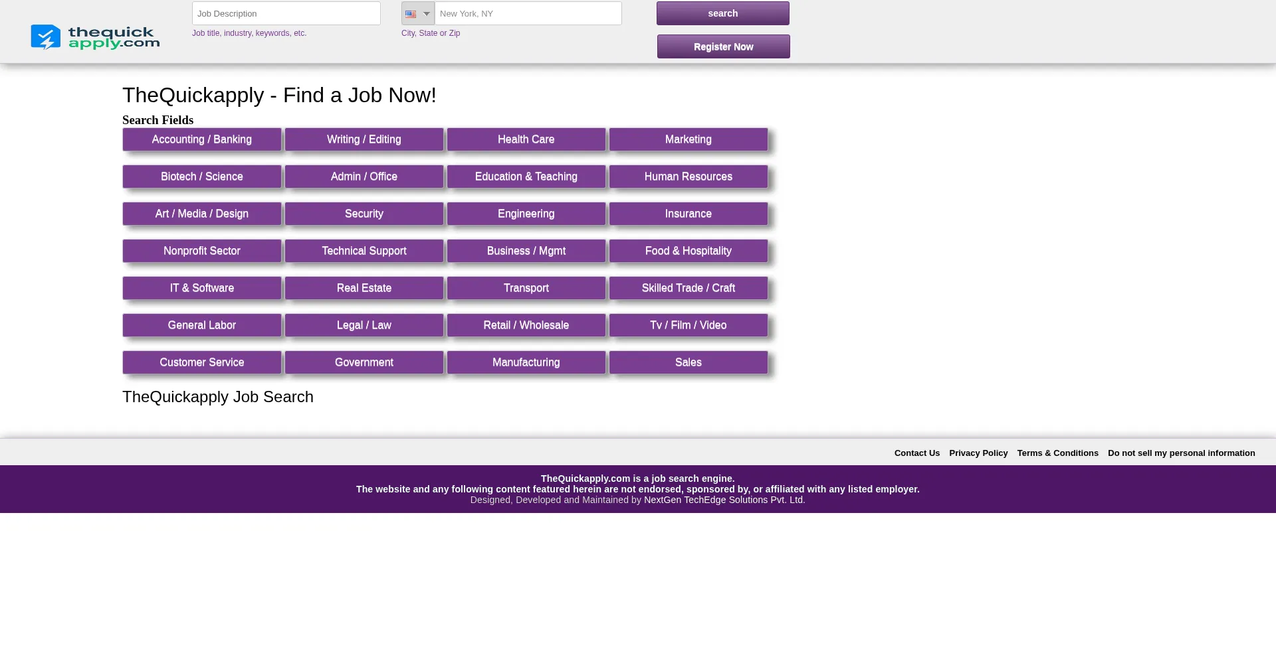Focus the Job Description input field
Image resolution: width=1276 pixels, height=659 pixels.
[286, 14]
